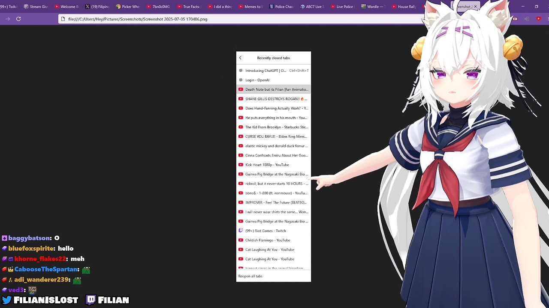Restore down the browser window
549x308 pixels.
tap(536, 6)
